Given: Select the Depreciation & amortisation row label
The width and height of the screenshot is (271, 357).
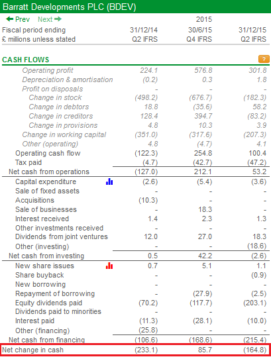Looking at the screenshot, I should [68, 79].
